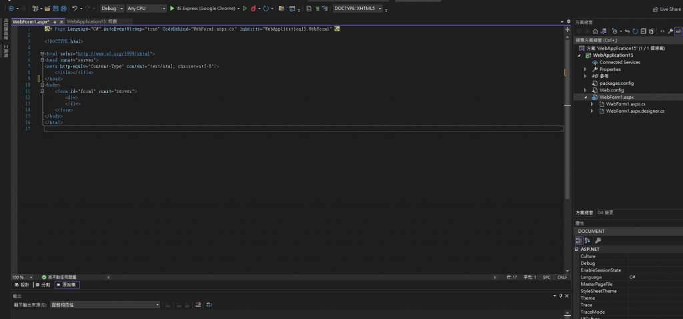Click the SPC indentation indicator
The image size is (683, 319).
click(547, 277)
